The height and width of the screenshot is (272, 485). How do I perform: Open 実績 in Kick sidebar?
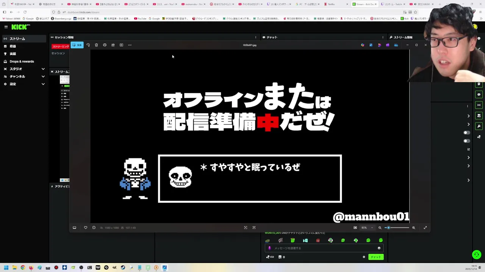point(13,54)
